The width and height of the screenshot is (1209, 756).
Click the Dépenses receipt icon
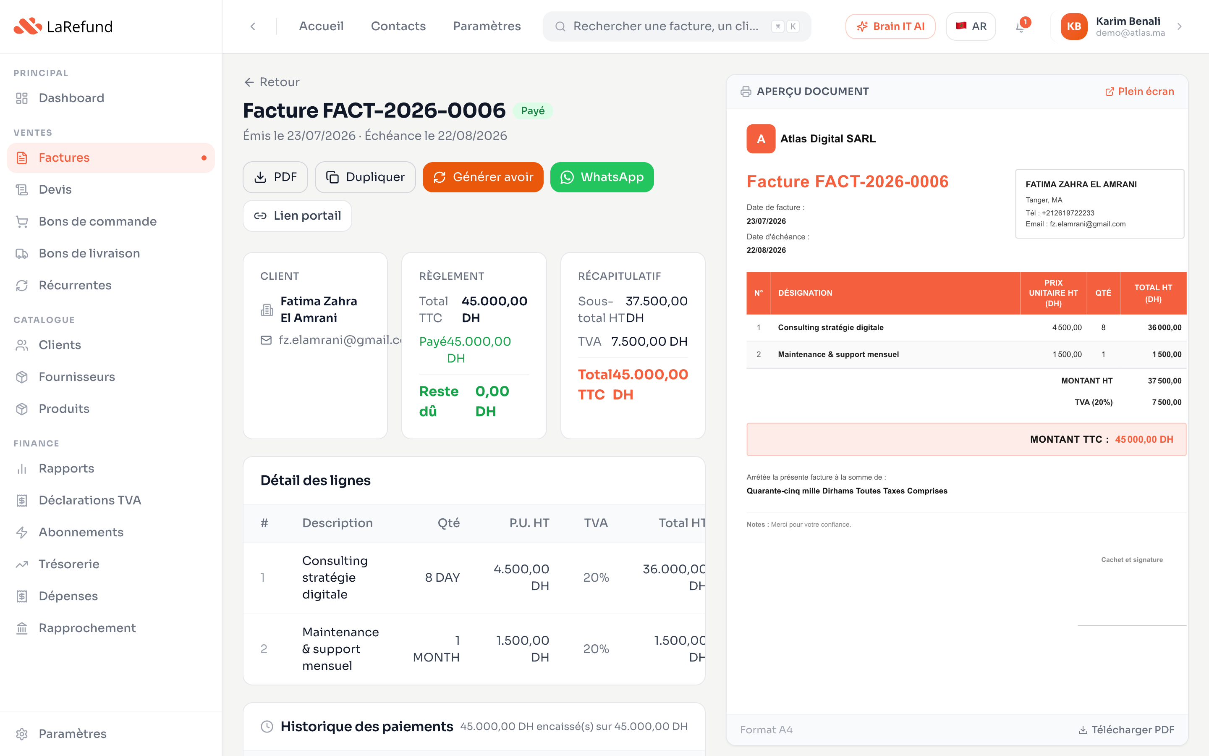point(21,596)
